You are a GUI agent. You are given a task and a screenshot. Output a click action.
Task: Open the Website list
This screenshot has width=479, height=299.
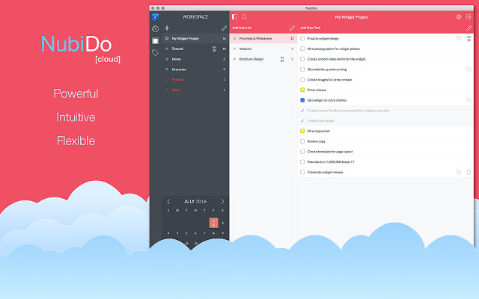point(245,49)
